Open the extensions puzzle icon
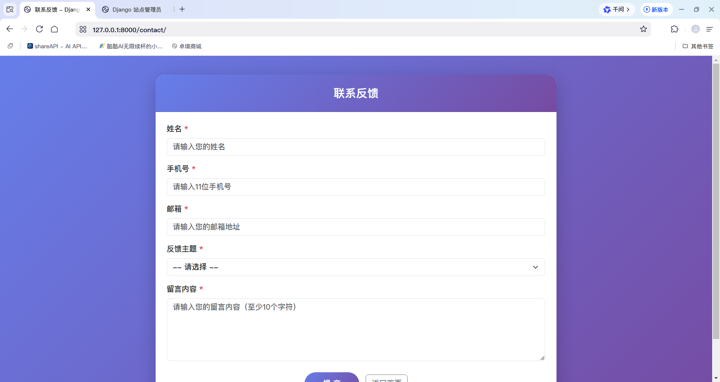Image resolution: width=720 pixels, height=382 pixels. [x=675, y=29]
